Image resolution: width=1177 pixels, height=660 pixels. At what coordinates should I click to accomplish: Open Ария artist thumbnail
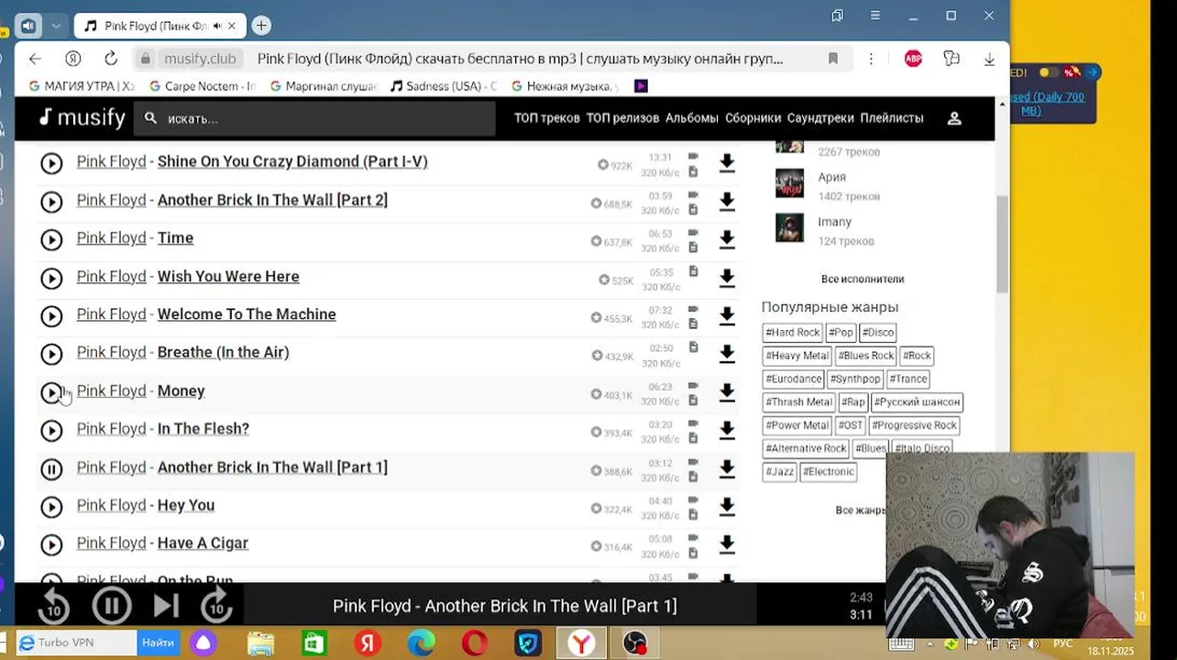click(789, 183)
